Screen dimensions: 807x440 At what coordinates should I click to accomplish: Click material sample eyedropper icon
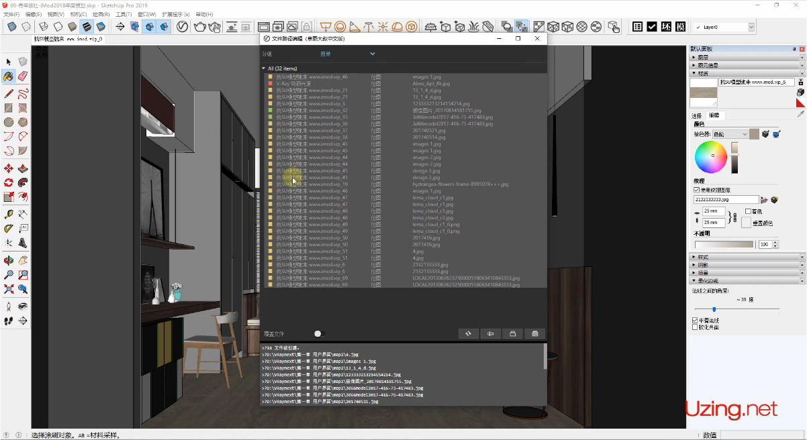800,115
